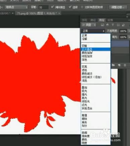Close the 75.png document tab
The image size is (130, 146).
(59, 13)
